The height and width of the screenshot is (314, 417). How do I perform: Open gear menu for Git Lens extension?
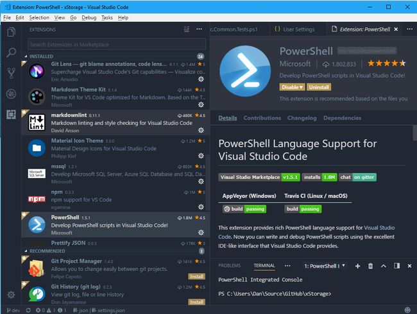[201, 79]
